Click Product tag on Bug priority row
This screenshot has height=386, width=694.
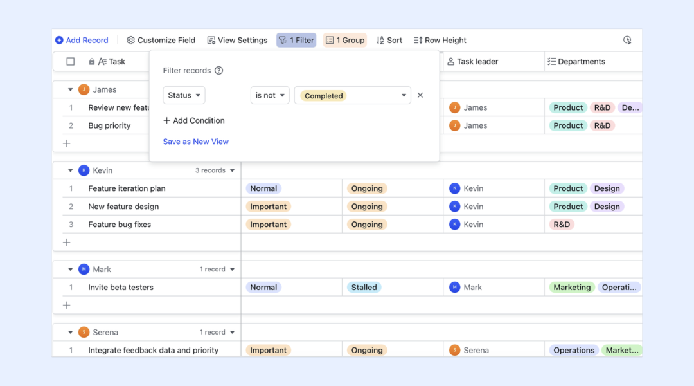point(568,126)
